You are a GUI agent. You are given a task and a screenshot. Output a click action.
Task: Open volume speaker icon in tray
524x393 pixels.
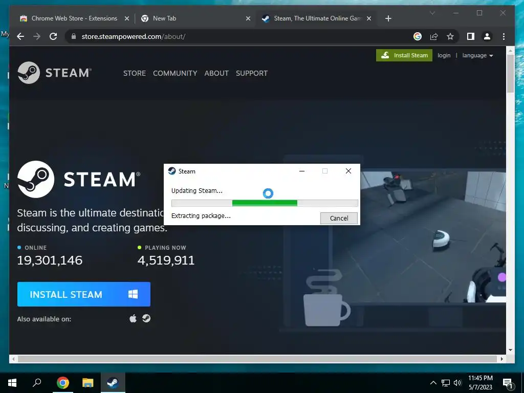[457, 383]
